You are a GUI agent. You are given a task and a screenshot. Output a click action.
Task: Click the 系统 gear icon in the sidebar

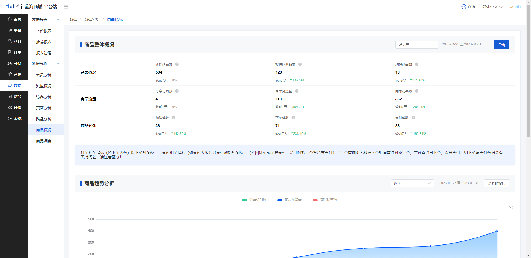coord(10,119)
